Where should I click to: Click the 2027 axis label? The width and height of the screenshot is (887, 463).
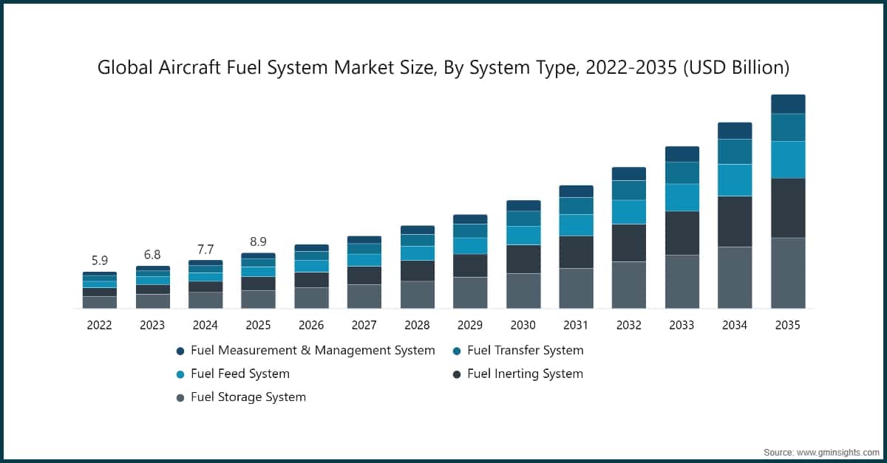point(364,325)
